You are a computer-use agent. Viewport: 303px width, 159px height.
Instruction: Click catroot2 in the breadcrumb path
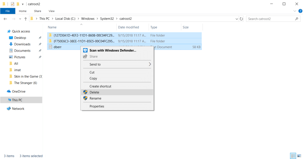tap(125, 19)
